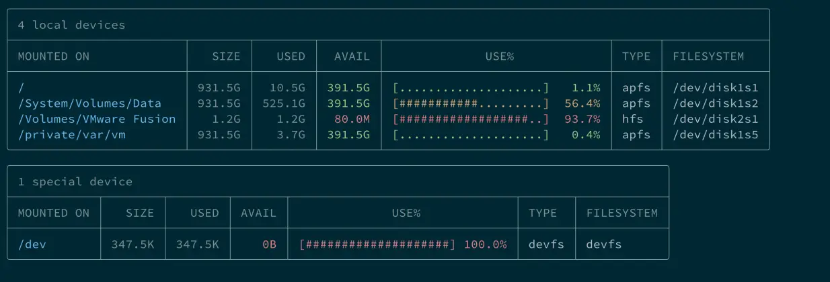Click the 93.7% usage bar for VMware Fusion

click(x=471, y=119)
